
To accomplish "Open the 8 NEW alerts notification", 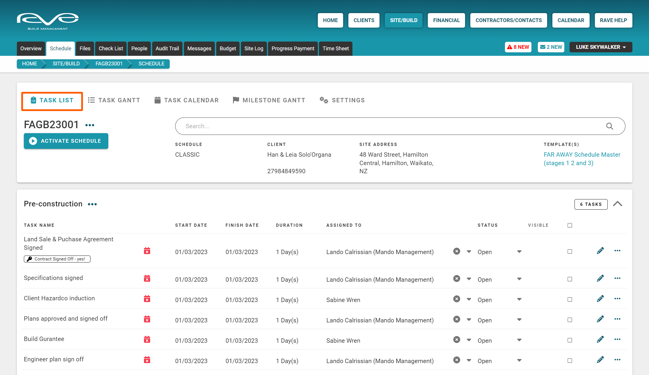I will coord(518,47).
